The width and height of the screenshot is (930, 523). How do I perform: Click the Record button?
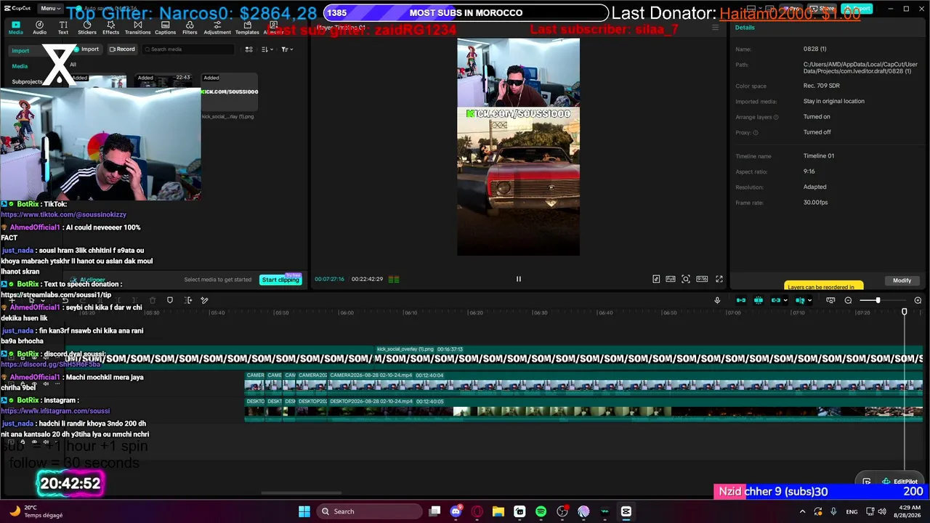pyautogui.click(x=122, y=49)
